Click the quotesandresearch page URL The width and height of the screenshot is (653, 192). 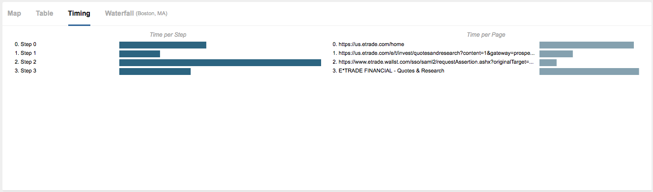[x=434, y=53]
